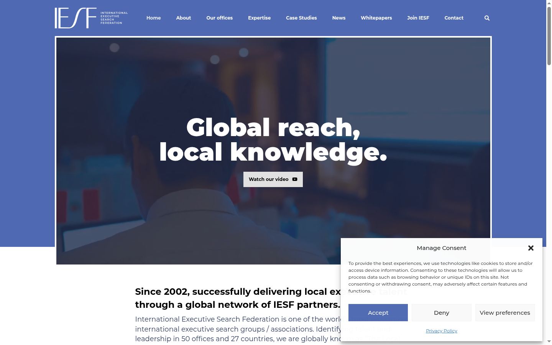Click the 'Global reach, local knowledge.' headline
The height and width of the screenshot is (345, 552).
point(273,140)
